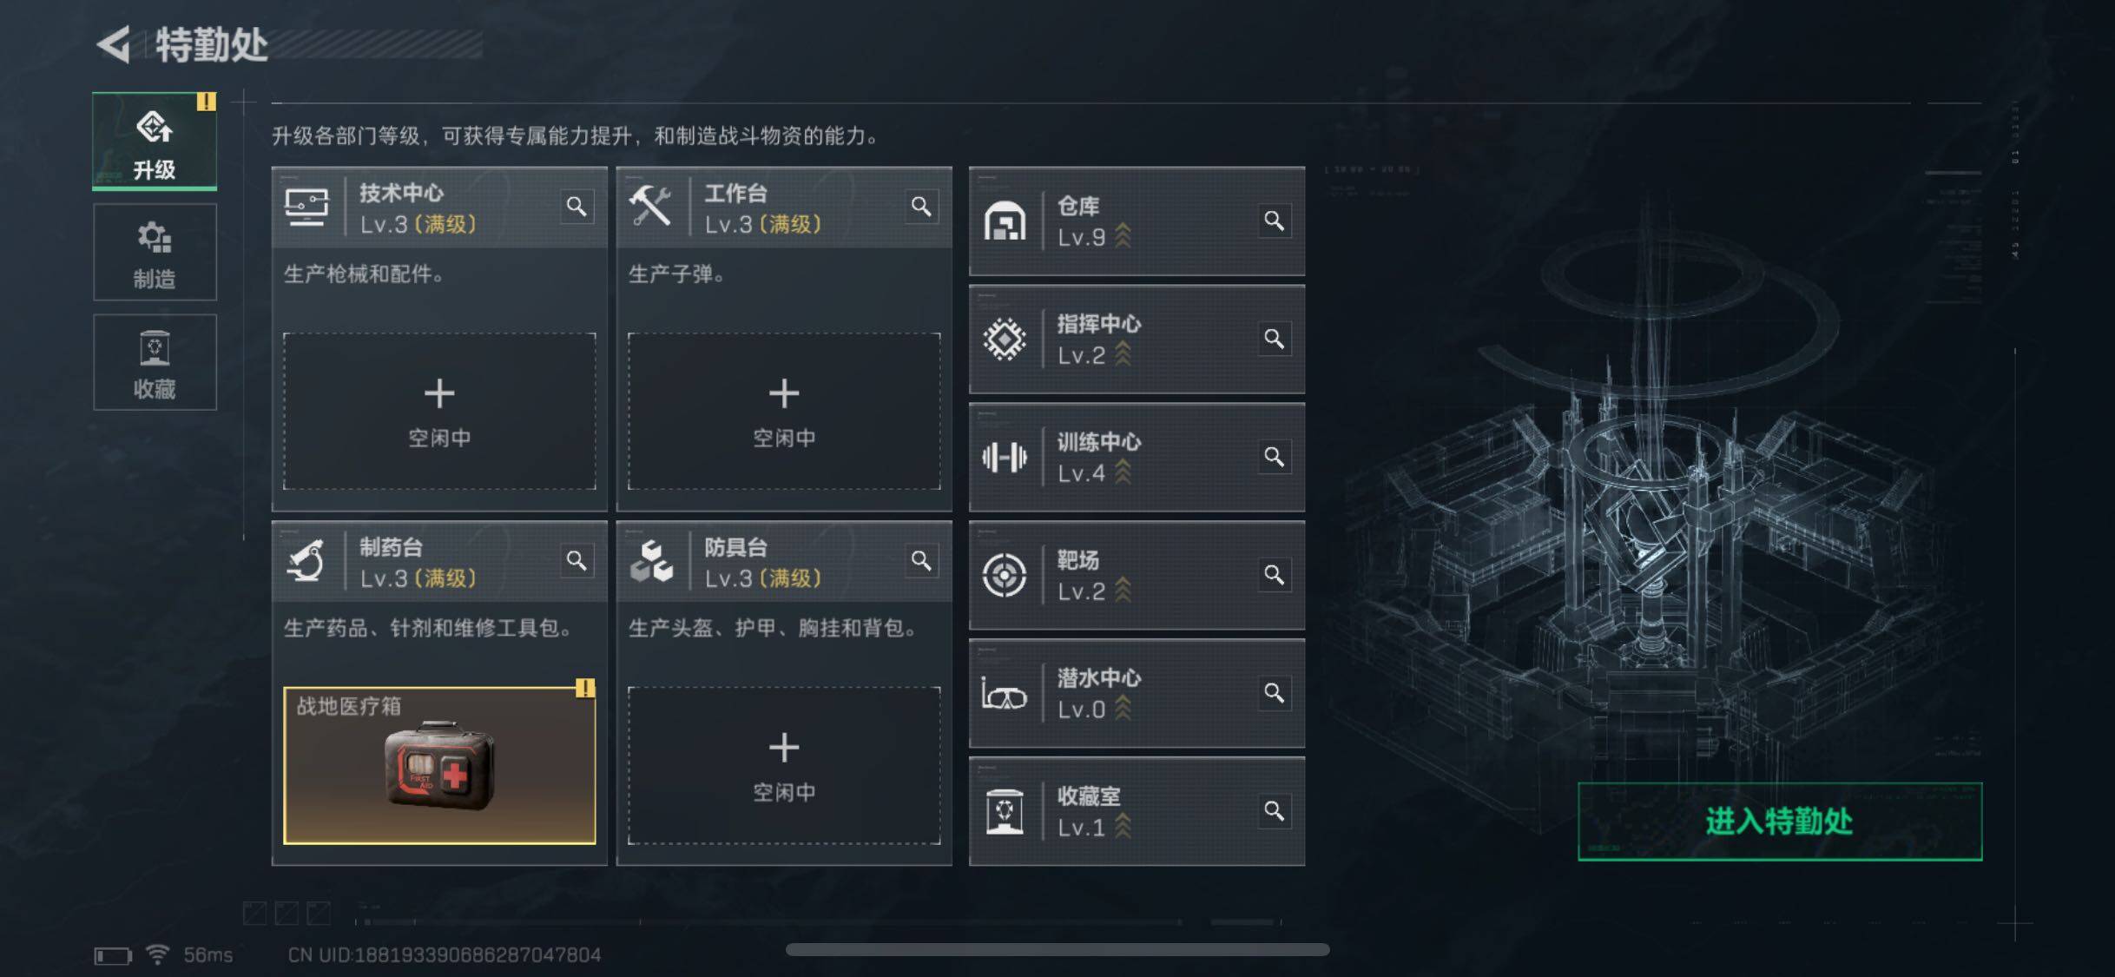
Task: Open magnifier details for 工作台
Action: pyautogui.click(x=921, y=207)
